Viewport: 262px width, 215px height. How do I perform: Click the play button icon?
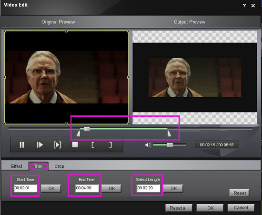tap(40, 145)
